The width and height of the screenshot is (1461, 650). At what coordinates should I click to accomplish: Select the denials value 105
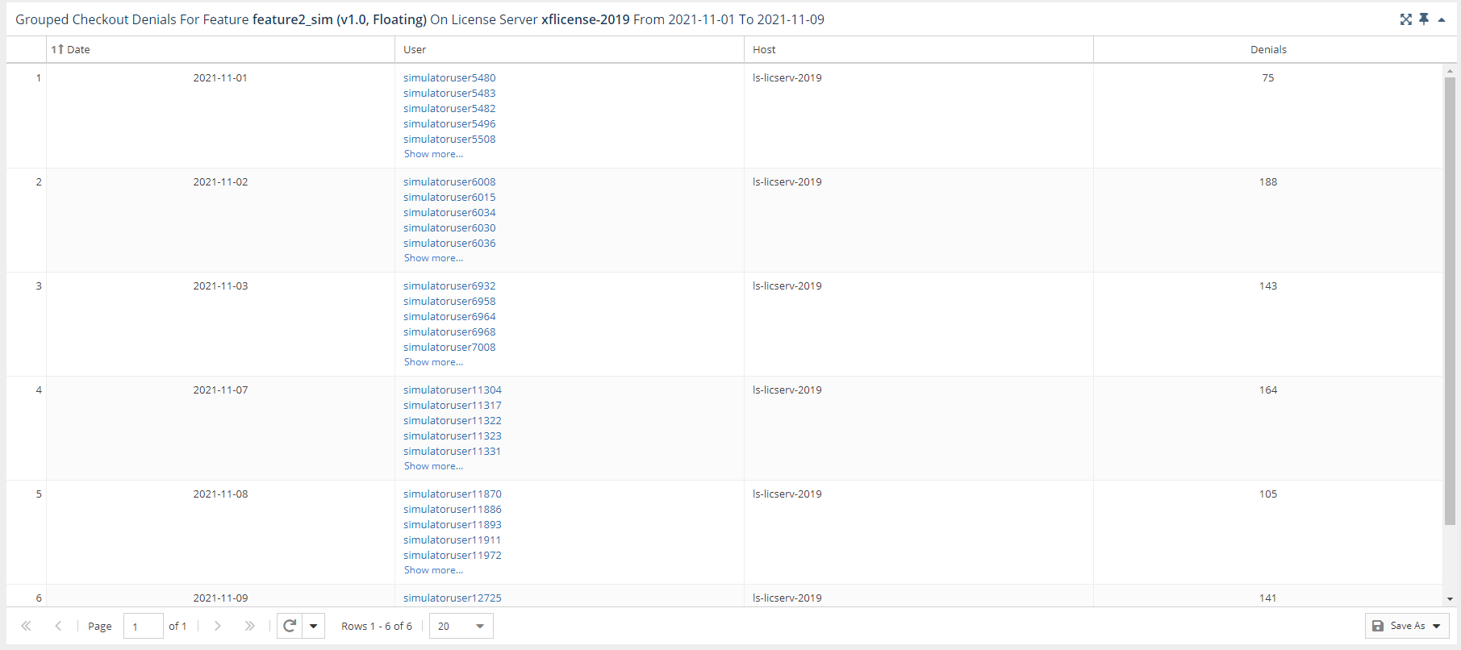pyautogui.click(x=1268, y=494)
